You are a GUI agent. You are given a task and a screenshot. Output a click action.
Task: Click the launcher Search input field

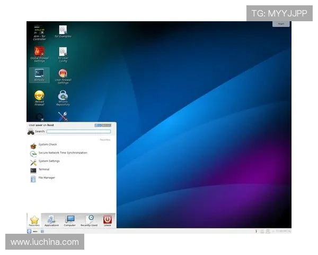[x=78, y=131]
